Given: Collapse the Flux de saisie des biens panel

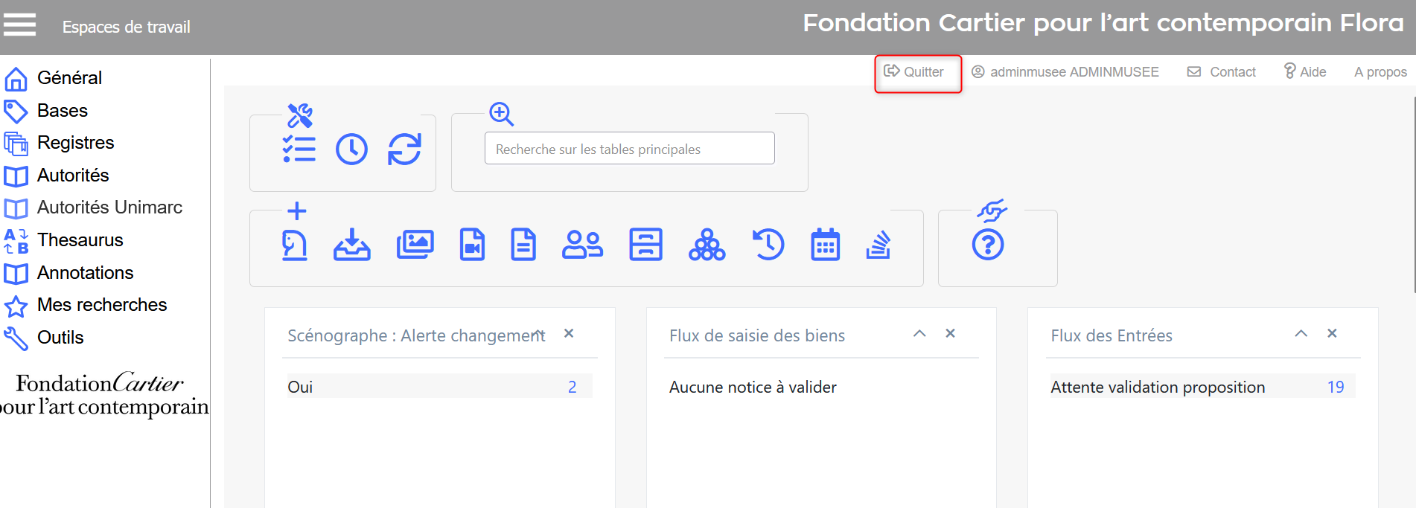Looking at the screenshot, I should 919,333.
